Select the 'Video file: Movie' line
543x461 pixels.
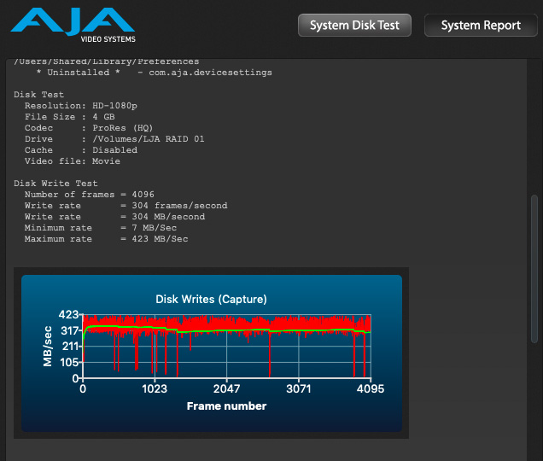(x=73, y=161)
